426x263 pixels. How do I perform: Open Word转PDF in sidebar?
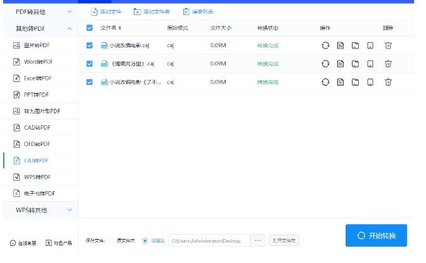pyautogui.click(x=41, y=62)
